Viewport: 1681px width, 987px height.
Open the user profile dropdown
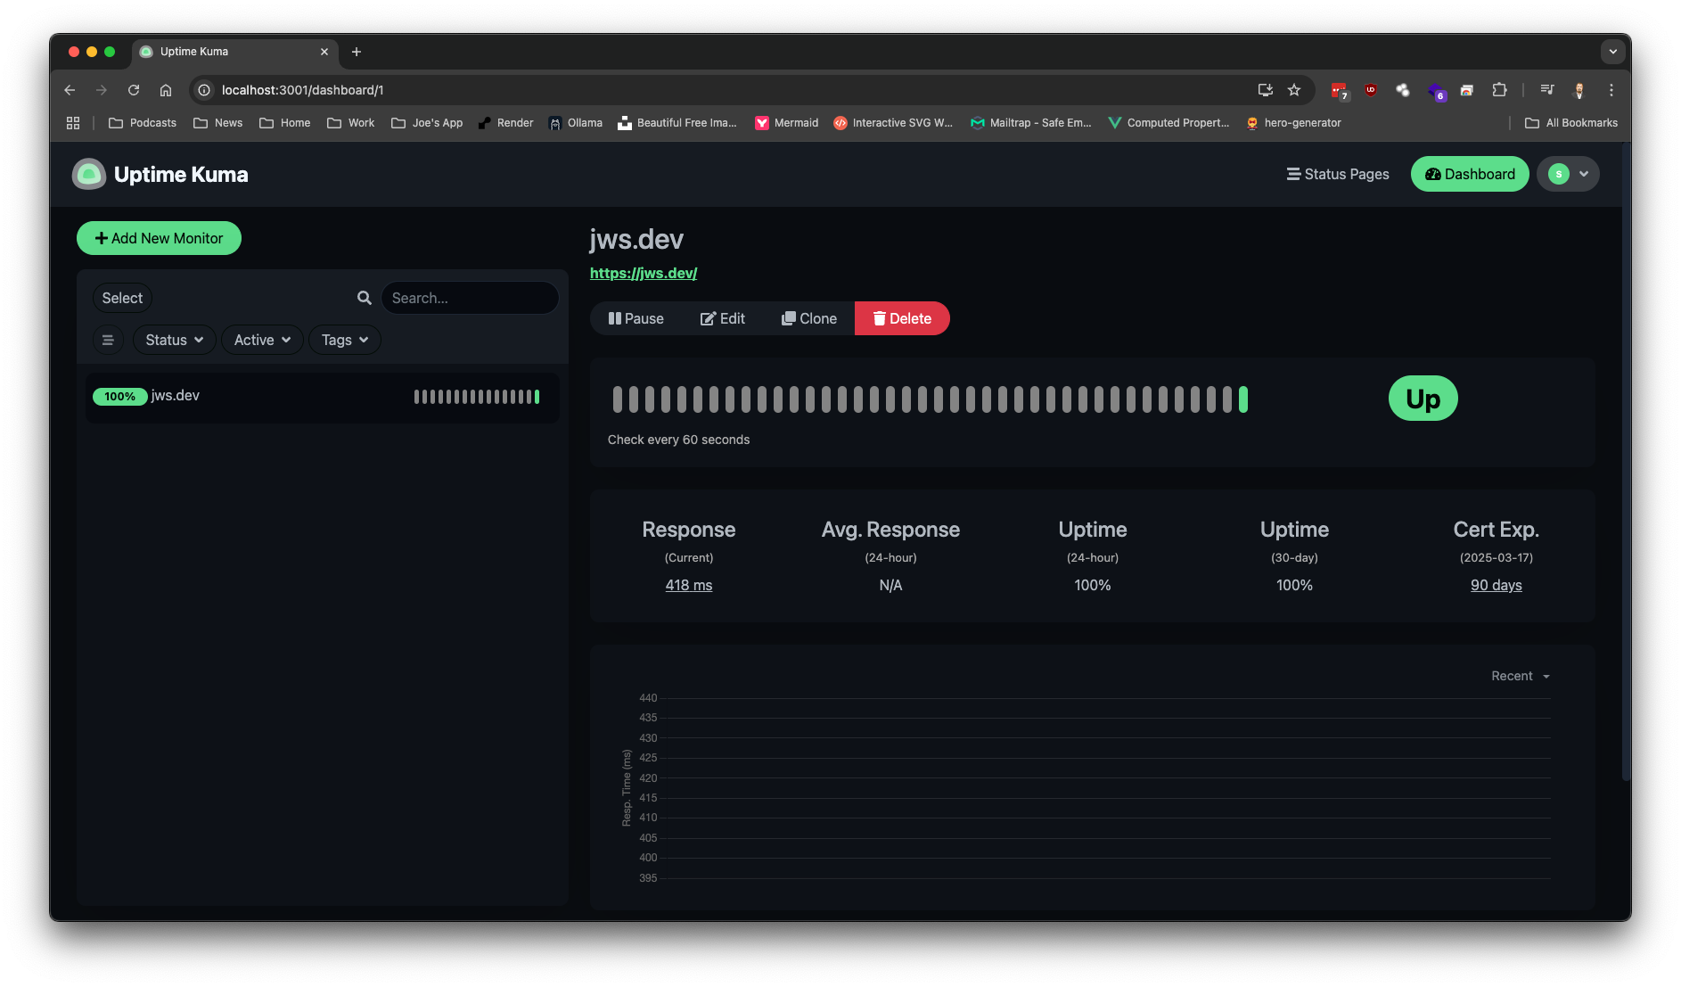pos(1568,174)
